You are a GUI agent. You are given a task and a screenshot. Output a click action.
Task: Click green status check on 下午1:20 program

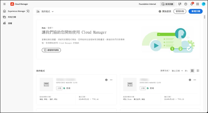tap(148, 88)
